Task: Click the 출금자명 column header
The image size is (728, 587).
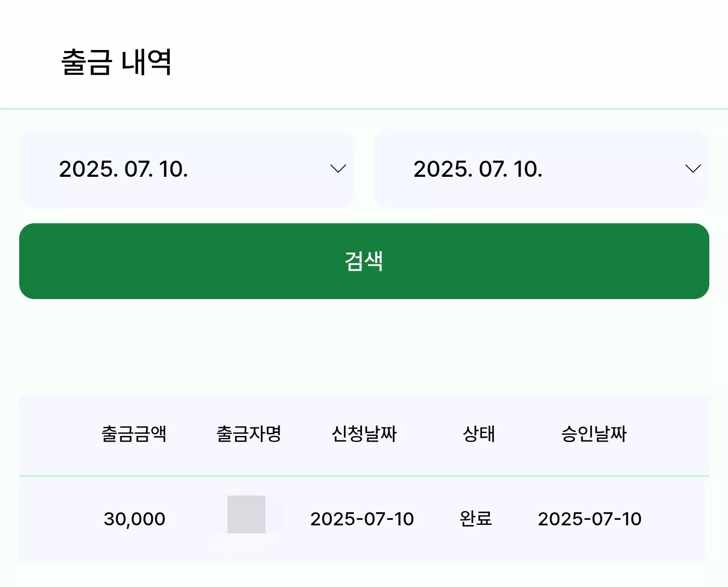Action: tap(249, 434)
